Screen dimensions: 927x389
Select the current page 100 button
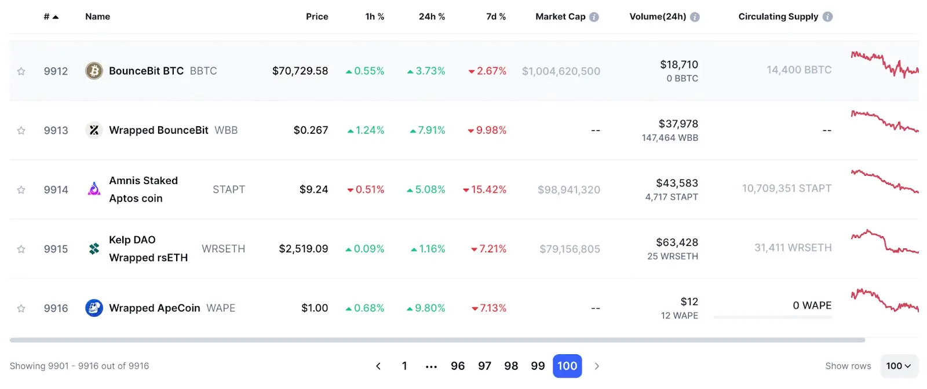567,366
